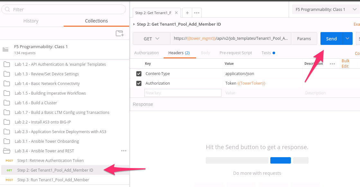Screen dimensions: 360x187
Task: Switch to the History tab
Action: pyautogui.click(x=31, y=21)
